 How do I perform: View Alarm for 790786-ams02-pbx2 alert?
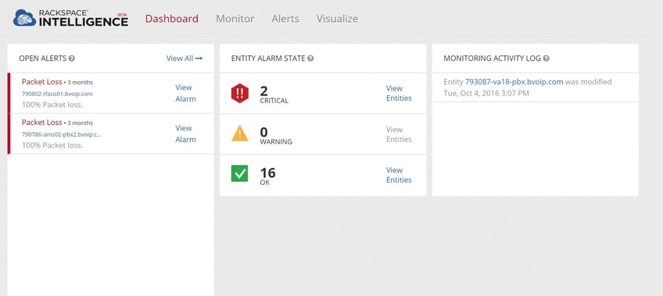coord(185,134)
